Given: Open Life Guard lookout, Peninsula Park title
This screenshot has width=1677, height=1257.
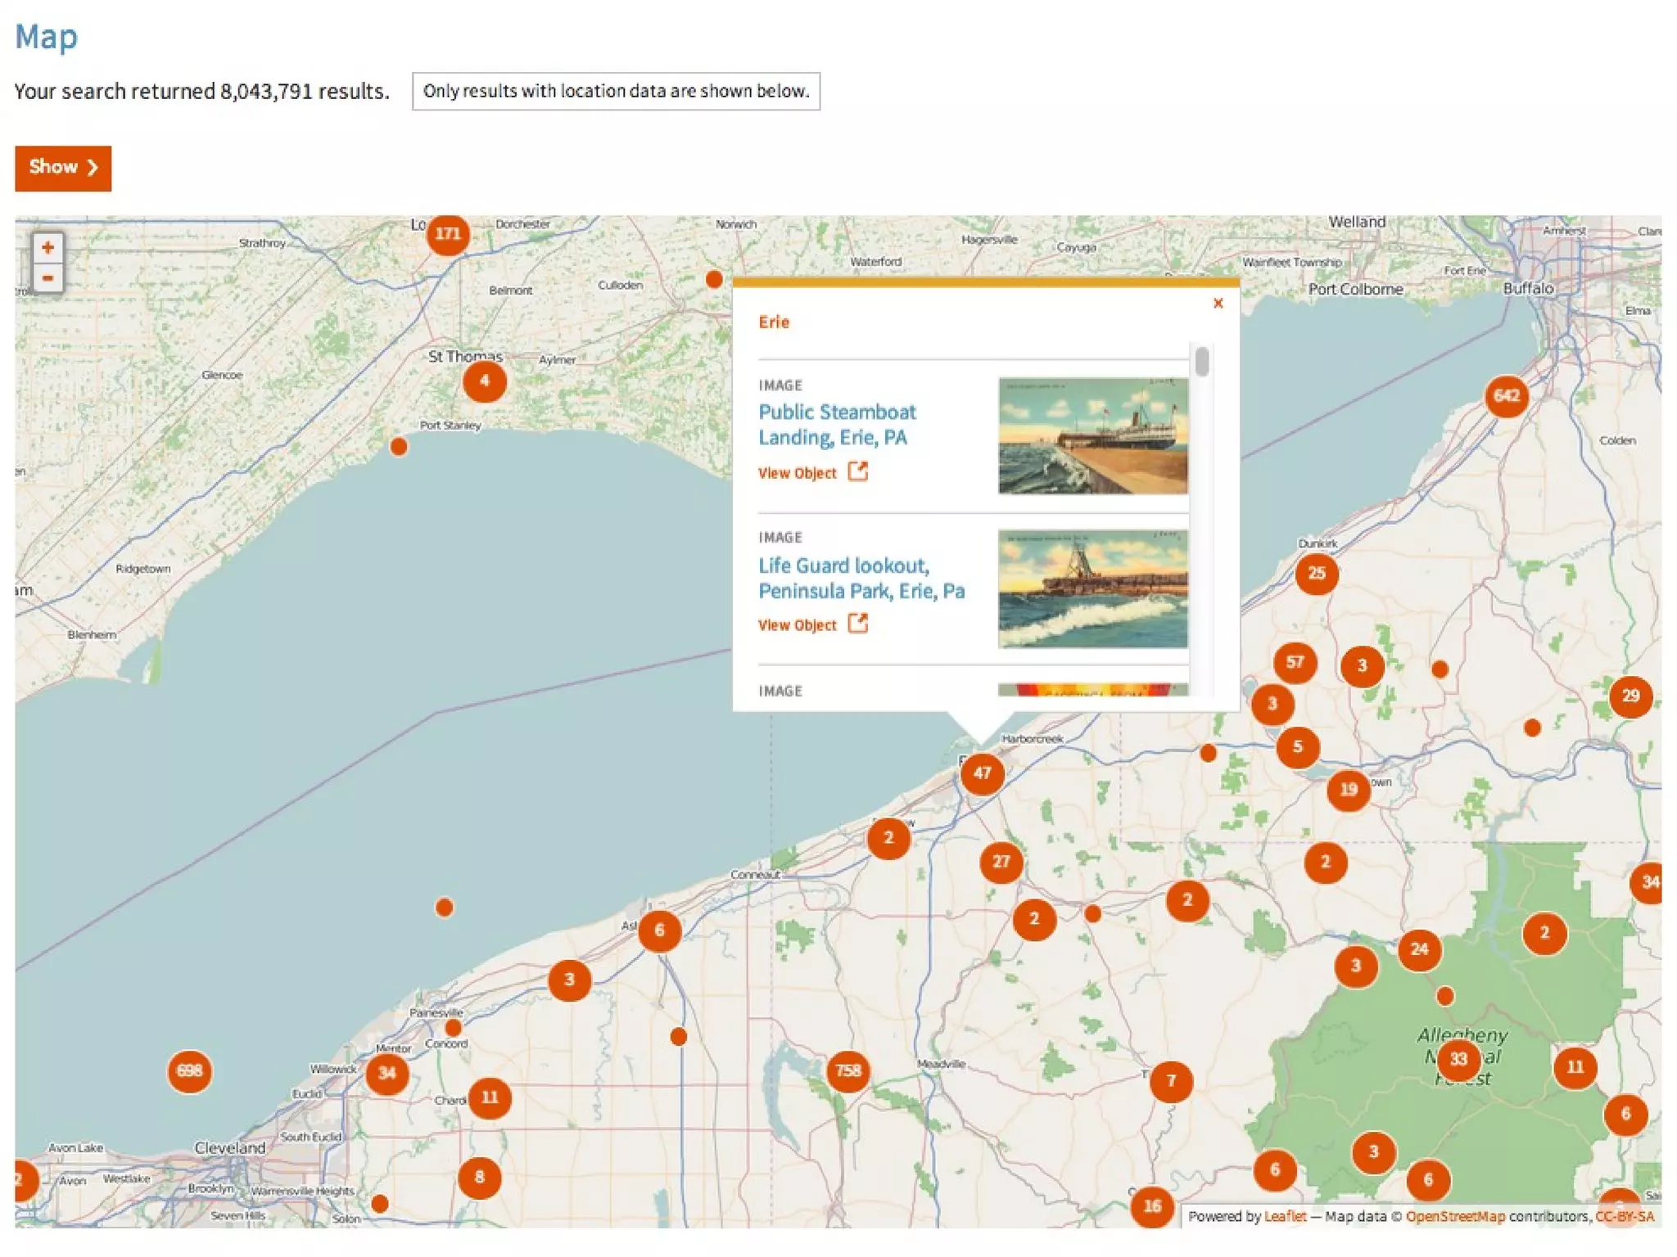Looking at the screenshot, I should click(x=861, y=578).
